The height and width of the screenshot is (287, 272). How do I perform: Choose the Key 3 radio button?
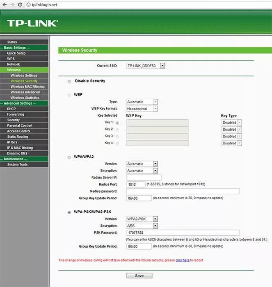[117, 137]
